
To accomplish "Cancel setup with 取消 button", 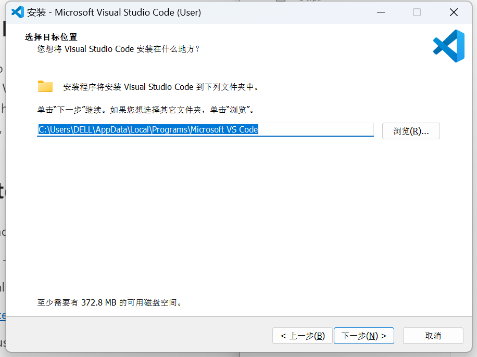I will tap(433, 336).
